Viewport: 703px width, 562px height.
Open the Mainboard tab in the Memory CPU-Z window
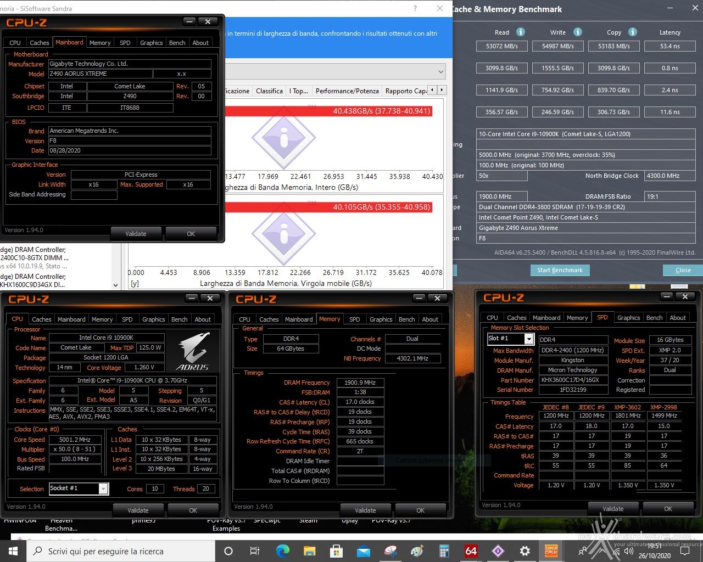click(299, 319)
